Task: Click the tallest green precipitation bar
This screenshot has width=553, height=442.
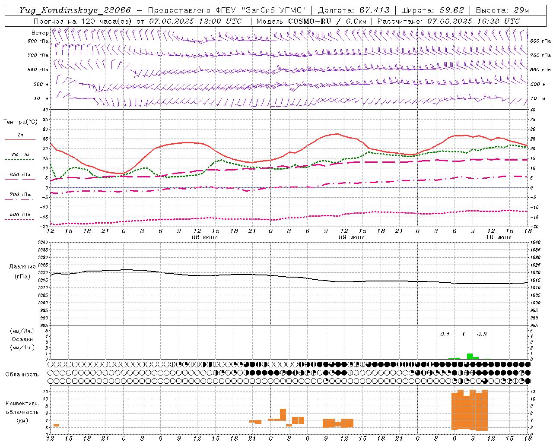Action: point(470,356)
